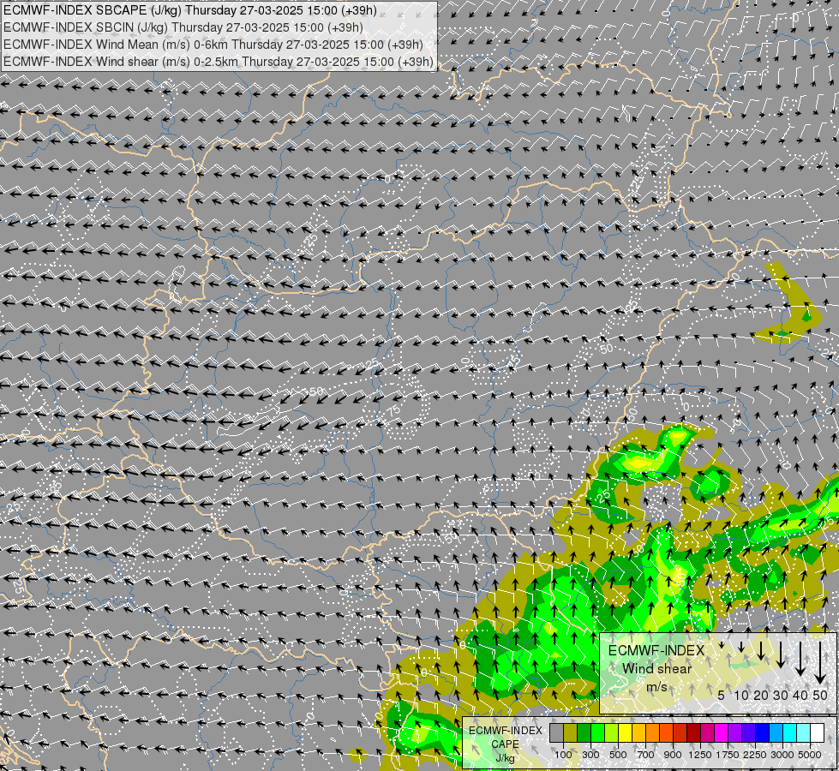Click the 5 m/s wind shear arrow
This screenshot has height=771, width=839.
click(722, 646)
